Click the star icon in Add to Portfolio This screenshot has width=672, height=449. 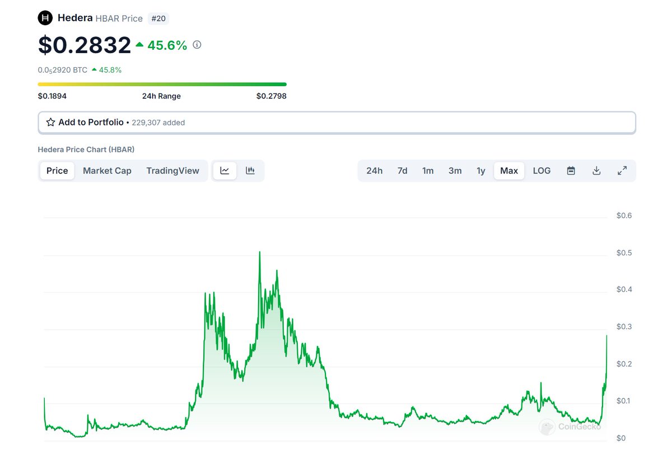point(50,122)
